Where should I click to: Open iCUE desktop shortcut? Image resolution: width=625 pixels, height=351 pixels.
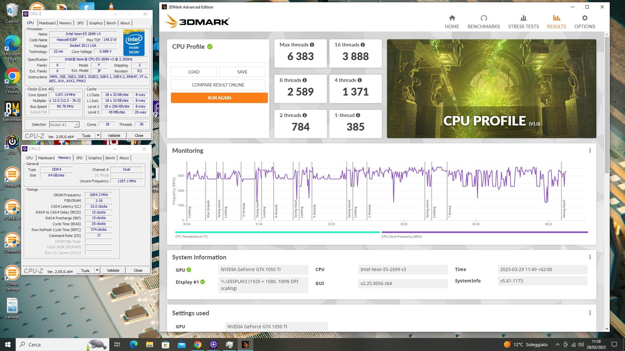tap(12, 145)
